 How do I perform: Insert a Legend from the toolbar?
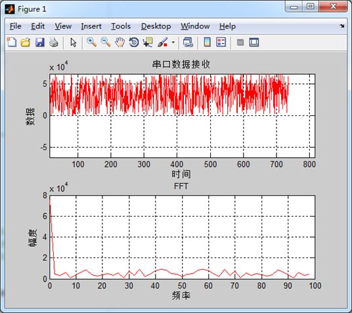coord(221,42)
